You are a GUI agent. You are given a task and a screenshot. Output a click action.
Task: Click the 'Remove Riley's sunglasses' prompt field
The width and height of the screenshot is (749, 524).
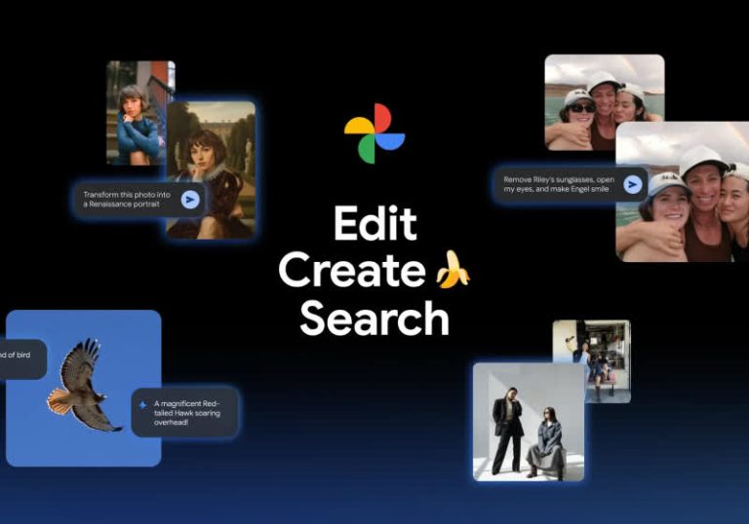tap(571, 184)
